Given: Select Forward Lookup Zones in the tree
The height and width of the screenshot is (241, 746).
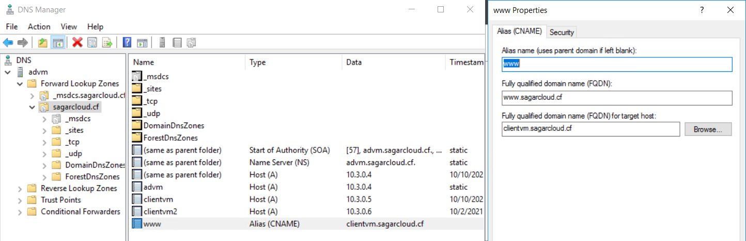Looking at the screenshot, I should click(x=80, y=84).
